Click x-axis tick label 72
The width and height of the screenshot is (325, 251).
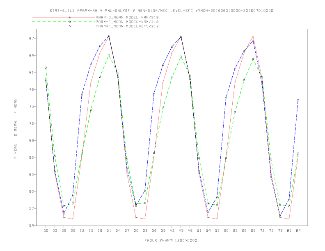(262, 230)
